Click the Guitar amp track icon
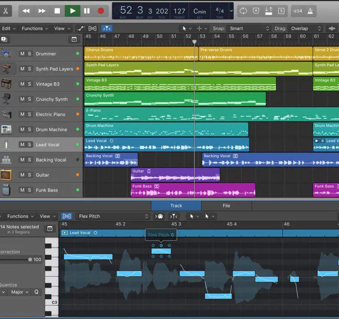The image size is (339, 319). click(x=6, y=175)
